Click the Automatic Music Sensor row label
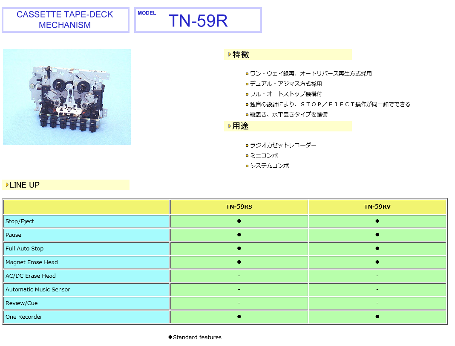This screenshot has height=346, width=455. 38,290
